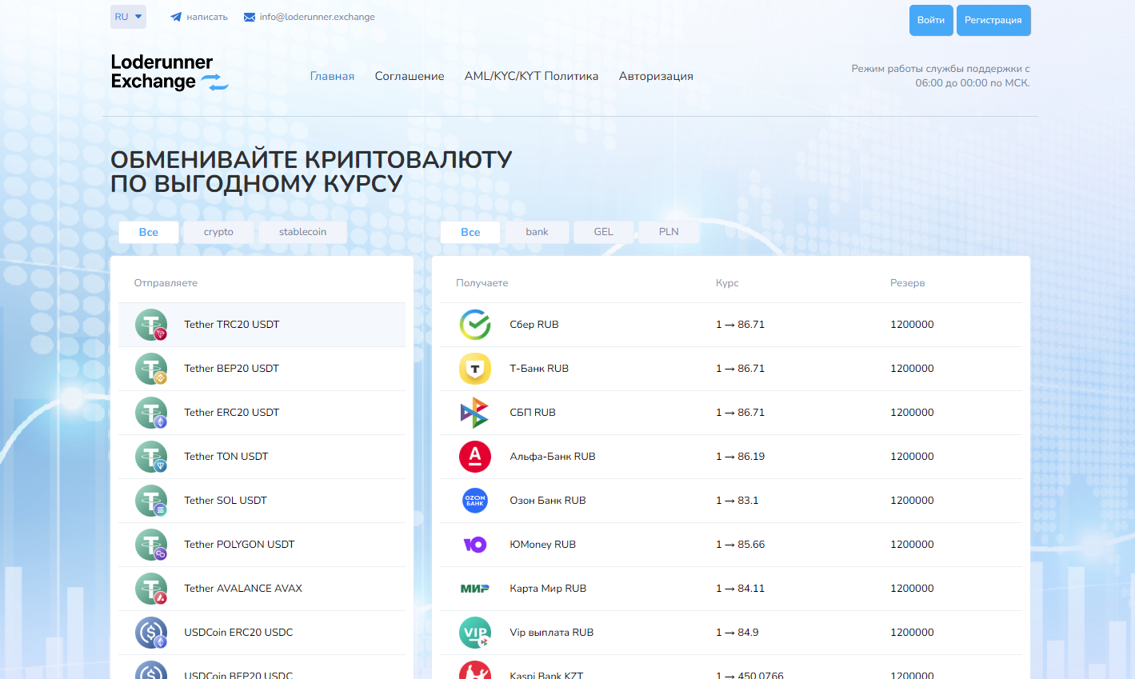This screenshot has height=679, width=1135.
Task: Click the Tether TRC20 USDT coin icon
Action: (151, 325)
